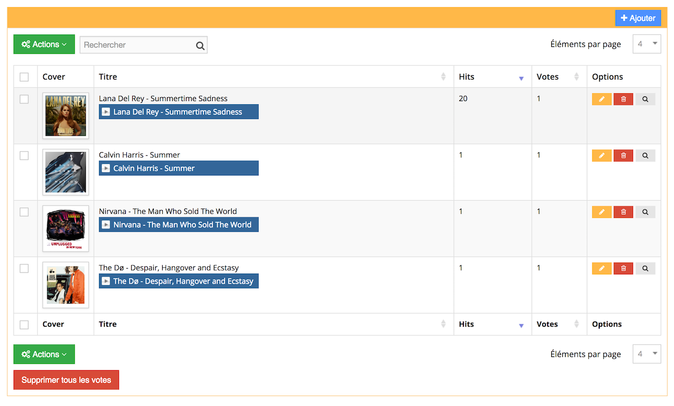Image resolution: width=674 pixels, height=406 pixels.
Task: Sort by Titre using footer arrows
Action: [x=443, y=324]
